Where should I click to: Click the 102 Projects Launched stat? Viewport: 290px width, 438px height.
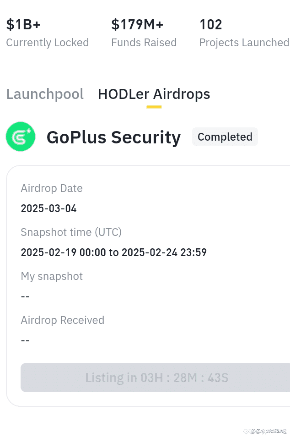click(x=210, y=24)
